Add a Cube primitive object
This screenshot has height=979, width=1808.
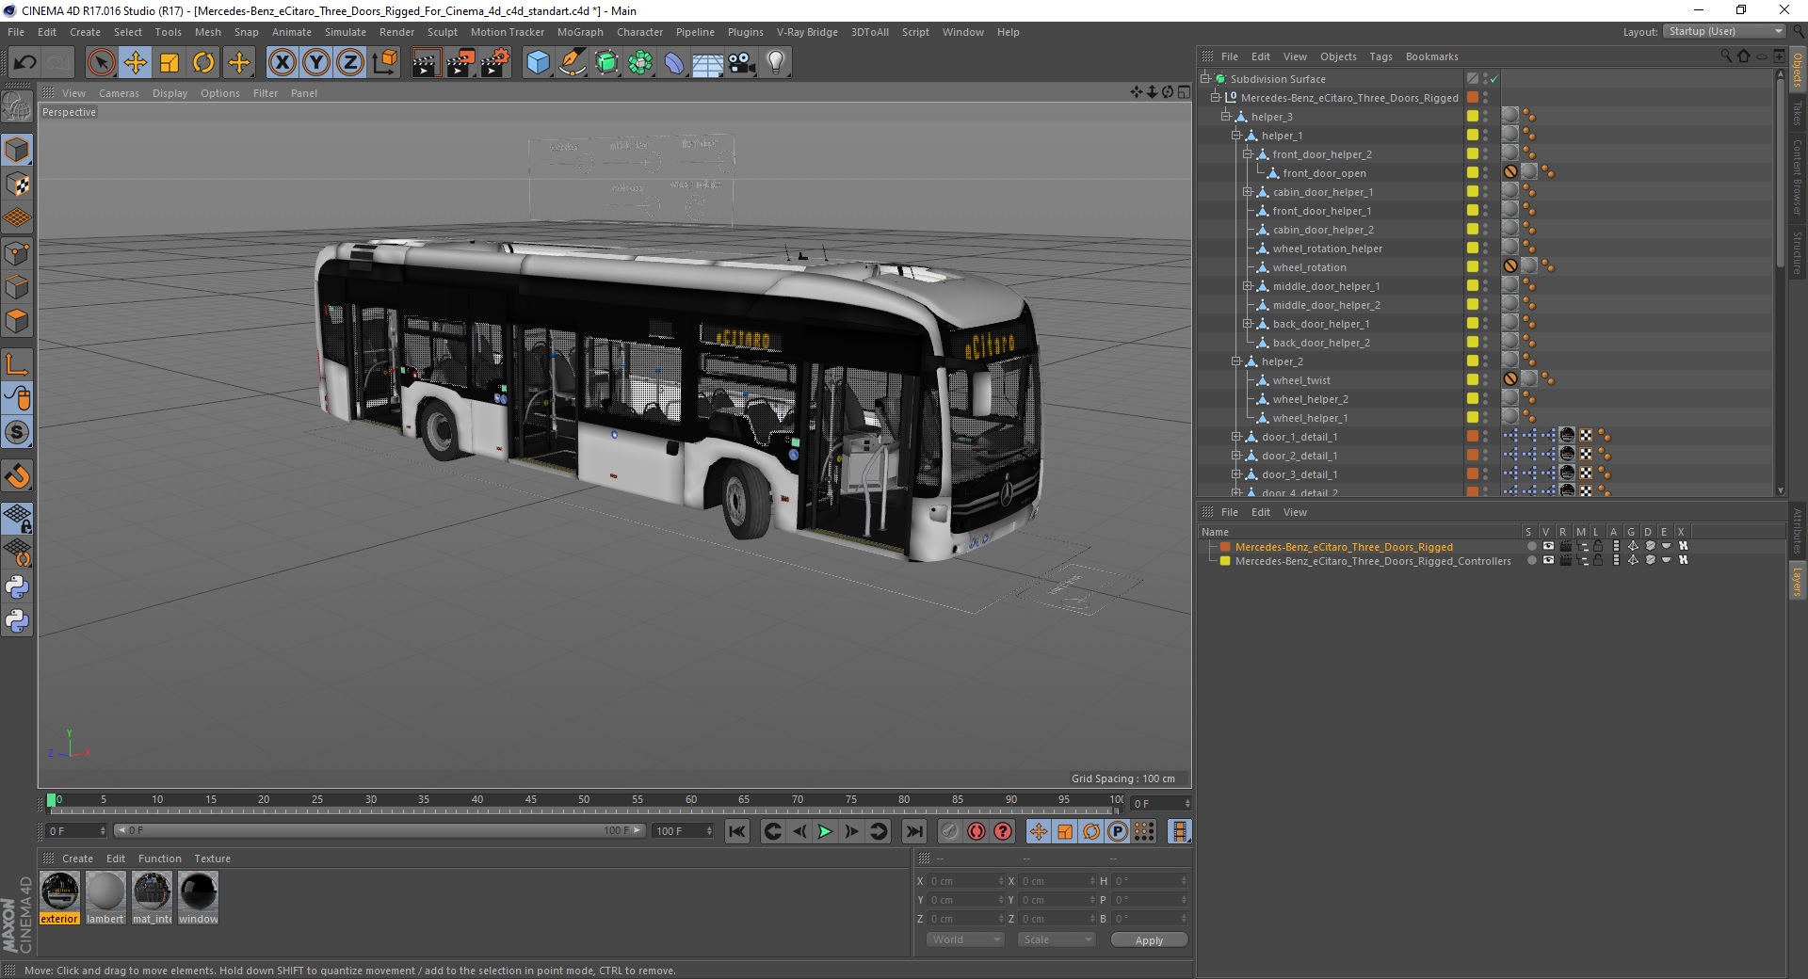[x=538, y=63]
